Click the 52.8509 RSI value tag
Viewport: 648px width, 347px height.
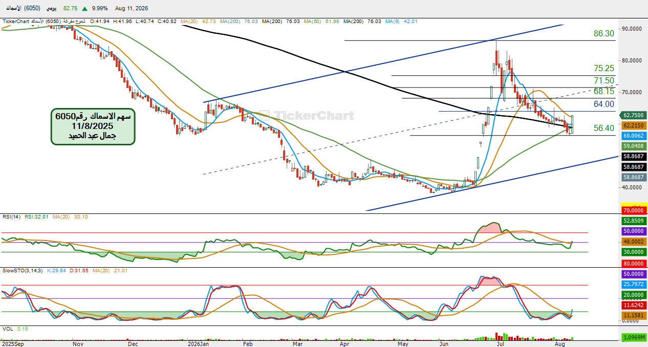(x=634, y=221)
